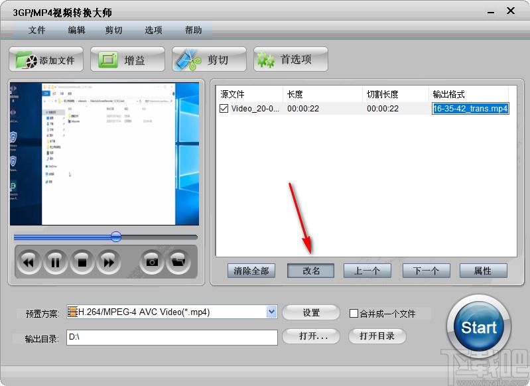Click the 清除全部 button

tap(251, 271)
